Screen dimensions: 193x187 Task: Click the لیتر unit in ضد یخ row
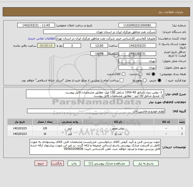(x=70, y=134)
